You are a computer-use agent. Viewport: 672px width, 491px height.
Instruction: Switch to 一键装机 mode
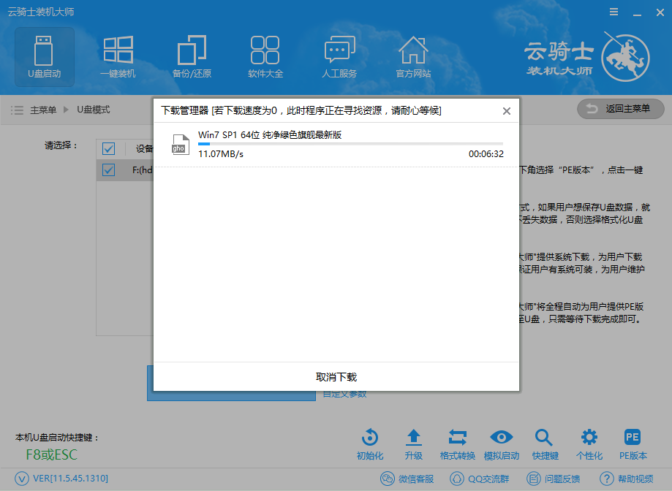(x=118, y=56)
